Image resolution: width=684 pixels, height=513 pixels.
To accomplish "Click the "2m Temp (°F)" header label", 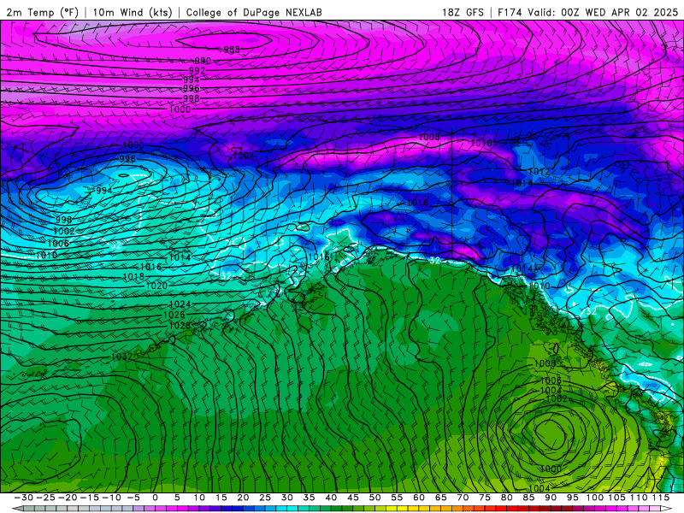I will coord(42,12).
